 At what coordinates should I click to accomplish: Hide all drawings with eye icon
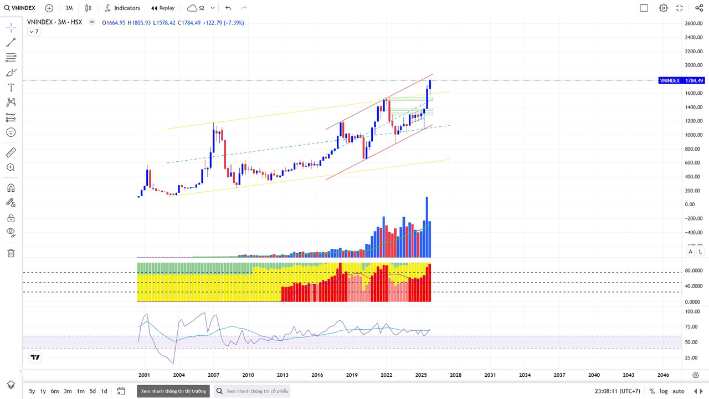tap(11, 233)
